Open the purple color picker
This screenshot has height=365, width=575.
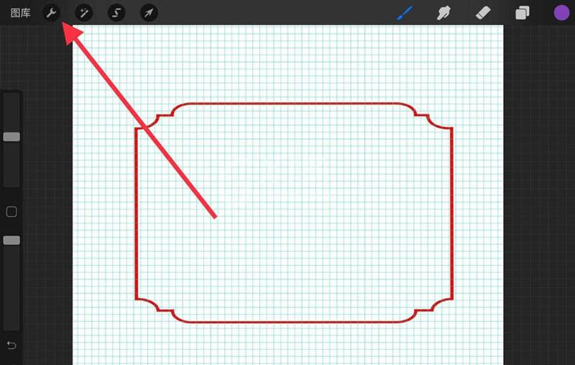point(561,13)
